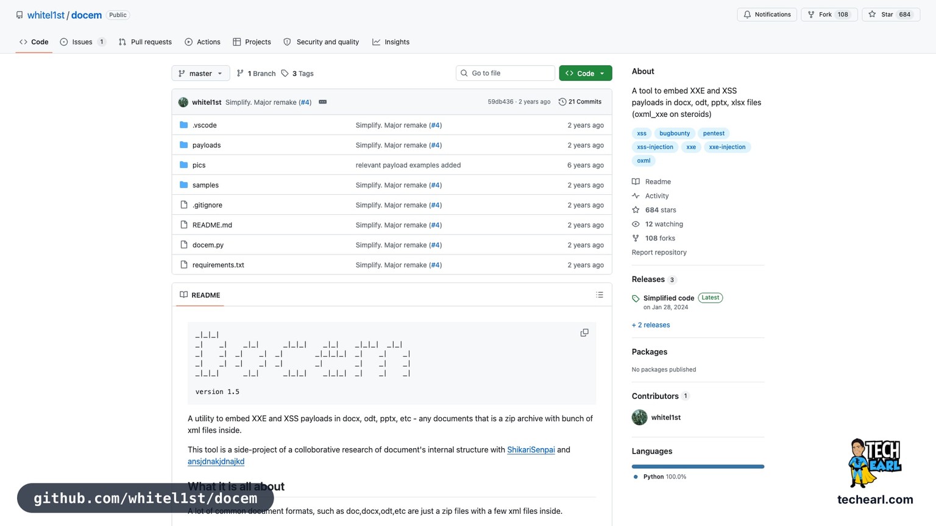Open the Projects tab

click(x=252, y=42)
